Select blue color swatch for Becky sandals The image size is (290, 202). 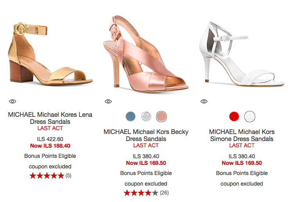click(131, 116)
